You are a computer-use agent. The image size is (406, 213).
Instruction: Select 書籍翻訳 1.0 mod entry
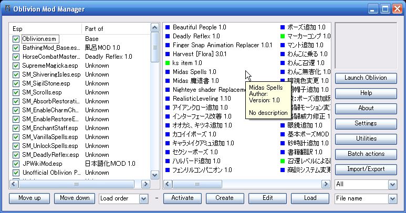click(x=305, y=152)
